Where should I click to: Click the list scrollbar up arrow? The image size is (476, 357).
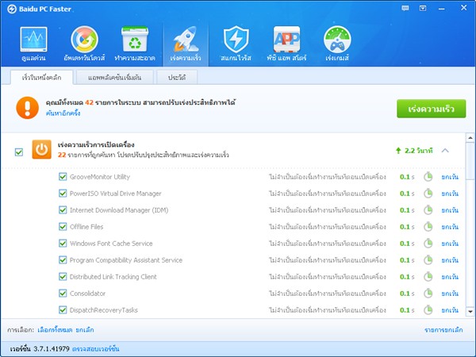pos(470,137)
